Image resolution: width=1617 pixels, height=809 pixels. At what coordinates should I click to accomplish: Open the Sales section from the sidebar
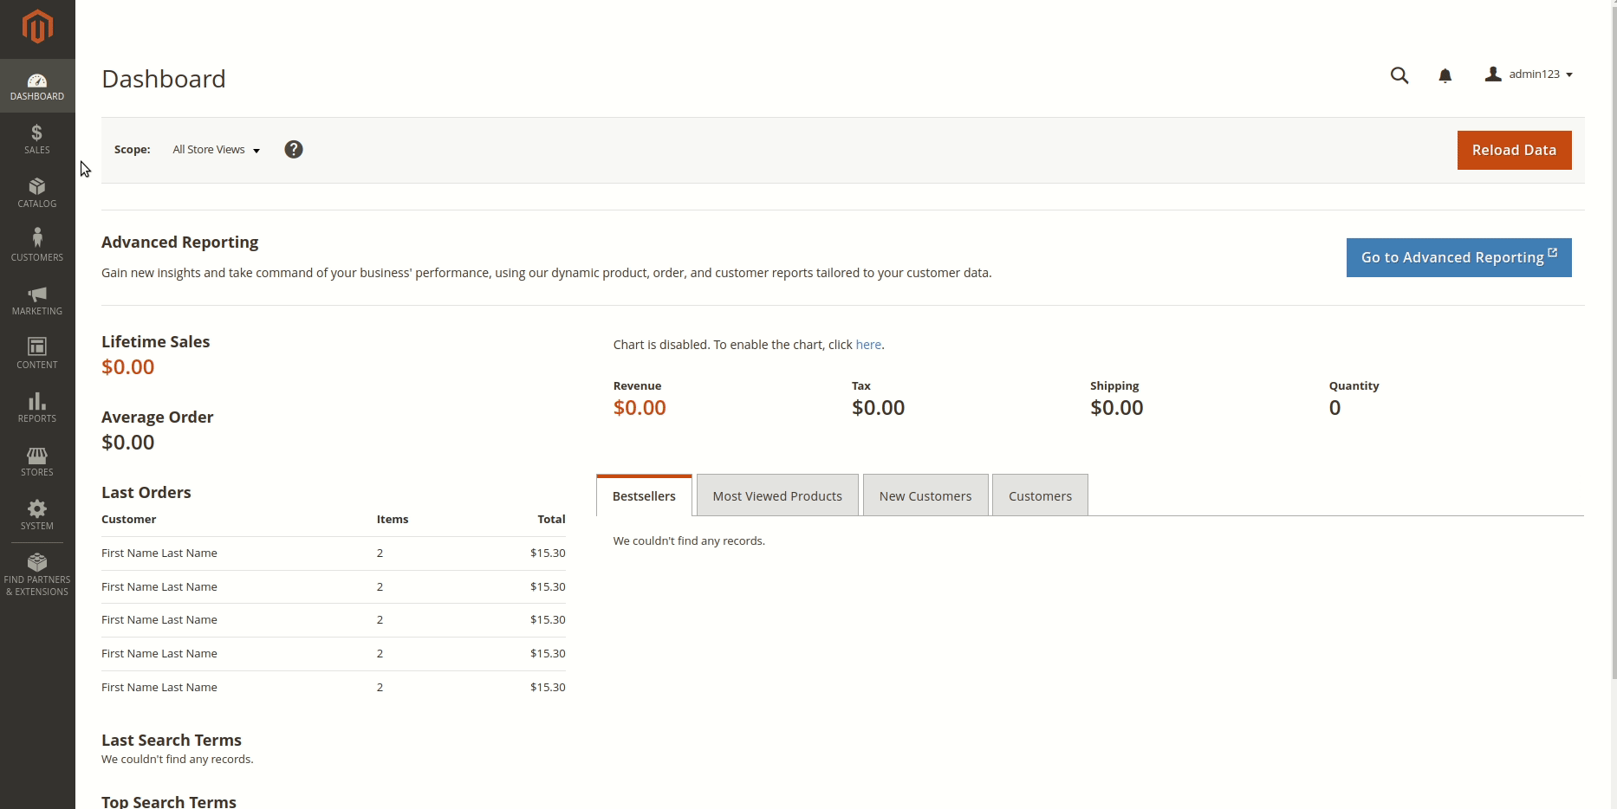point(36,139)
